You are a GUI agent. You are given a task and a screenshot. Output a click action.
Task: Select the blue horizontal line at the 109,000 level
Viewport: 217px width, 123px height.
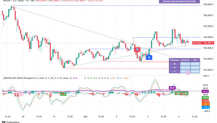click(106, 6)
